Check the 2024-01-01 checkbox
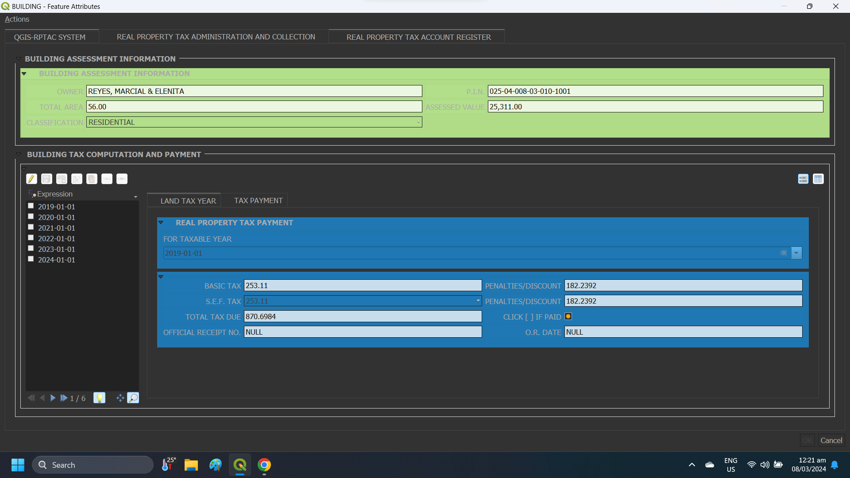The image size is (850, 478). [x=31, y=258]
